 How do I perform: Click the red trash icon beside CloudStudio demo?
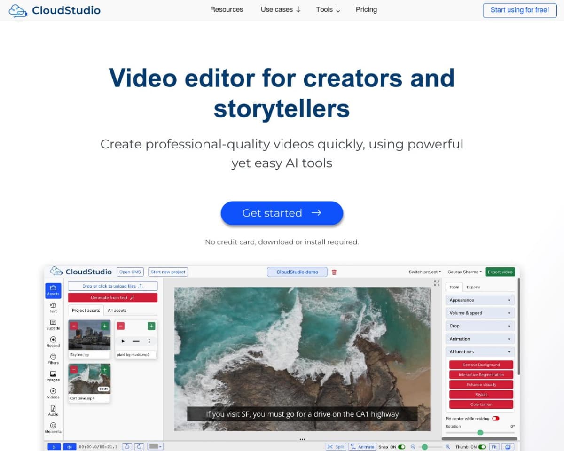pyautogui.click(x=334, y=272)
